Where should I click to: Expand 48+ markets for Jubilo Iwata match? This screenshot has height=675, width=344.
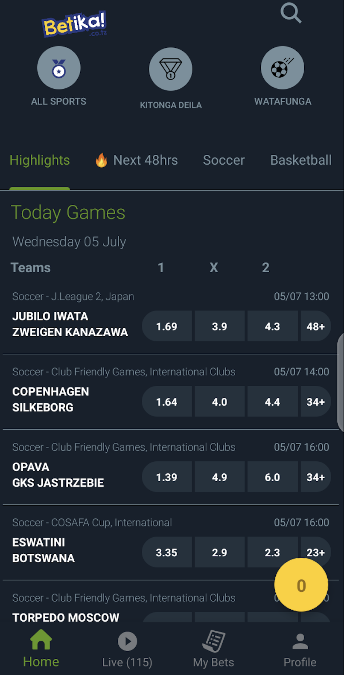[x=316, y=326]
